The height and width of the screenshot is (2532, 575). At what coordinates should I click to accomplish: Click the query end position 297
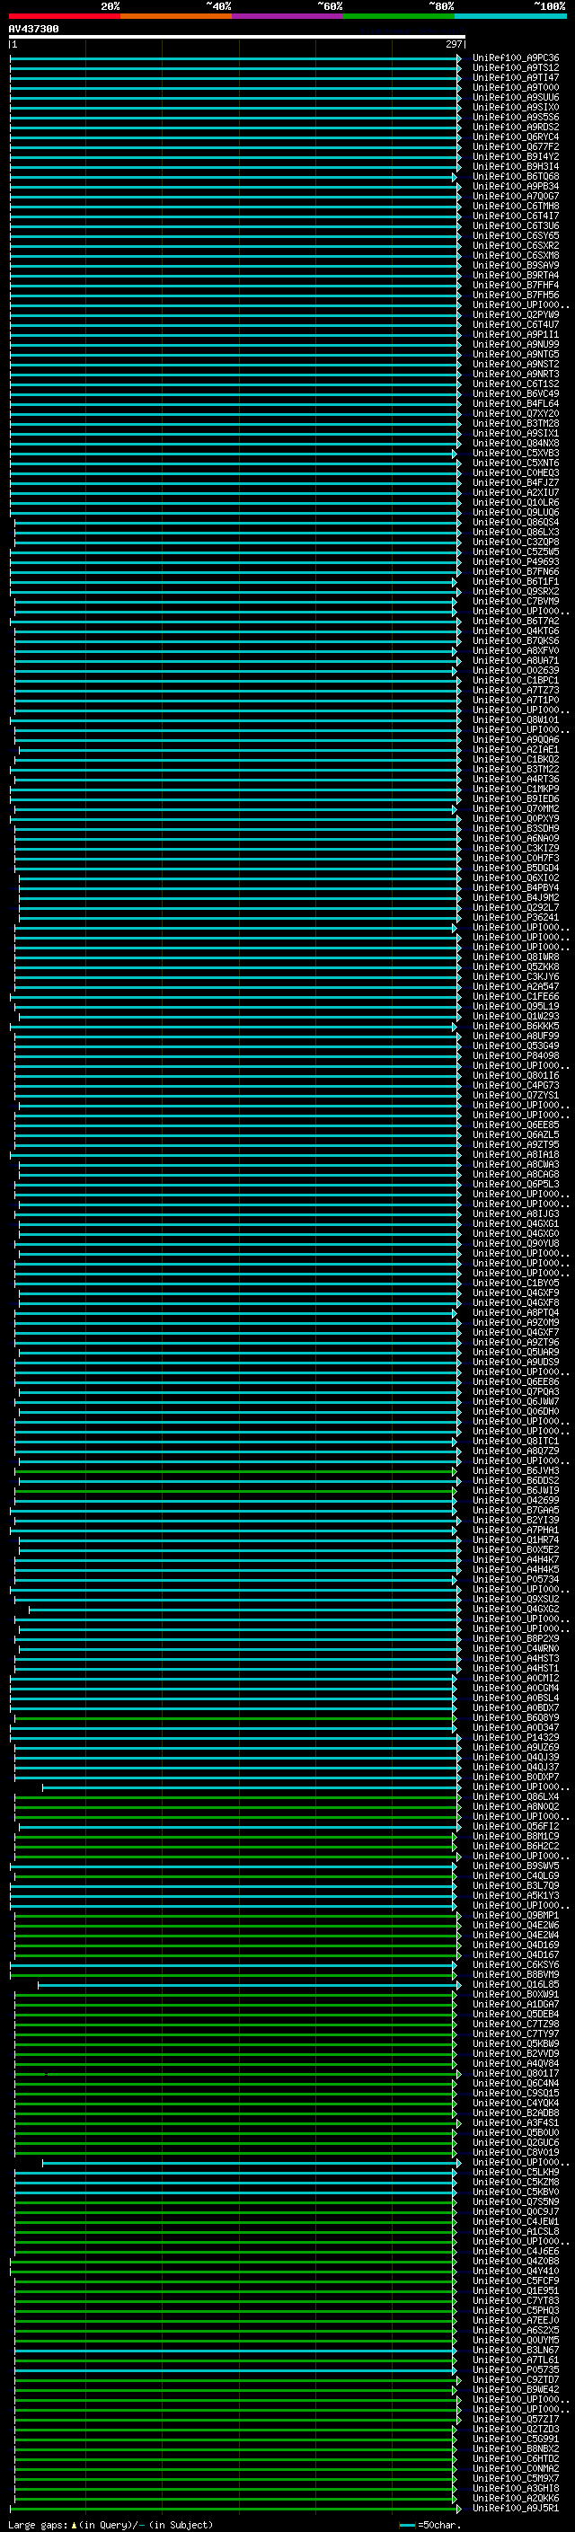(454, 44)
